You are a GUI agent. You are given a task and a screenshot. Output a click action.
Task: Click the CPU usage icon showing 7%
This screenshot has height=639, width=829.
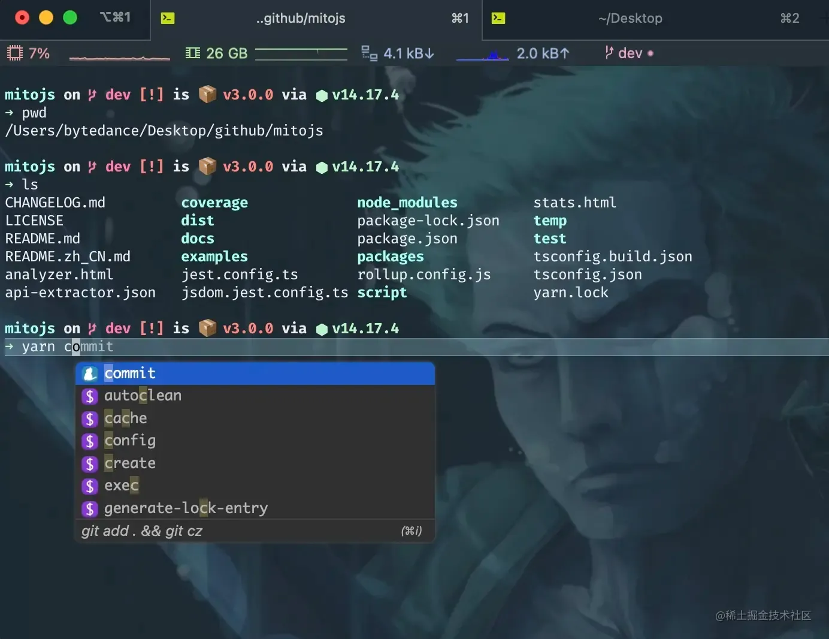coord(14,53)
